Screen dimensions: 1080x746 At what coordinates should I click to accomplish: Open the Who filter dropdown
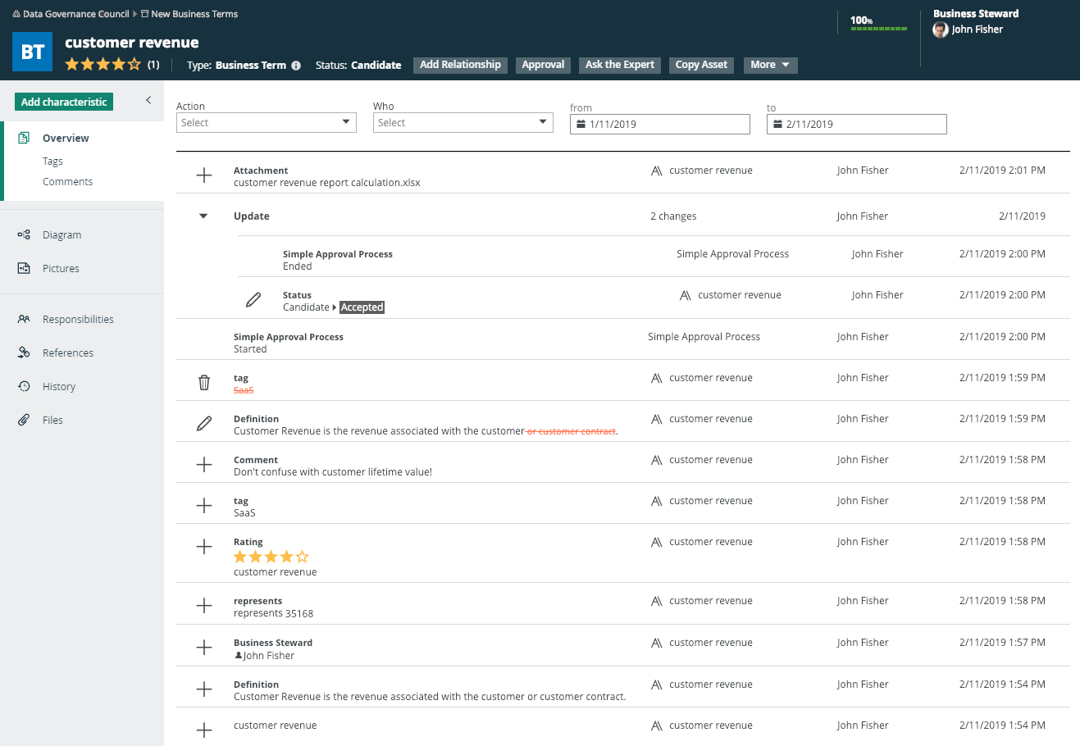(463, 123)
